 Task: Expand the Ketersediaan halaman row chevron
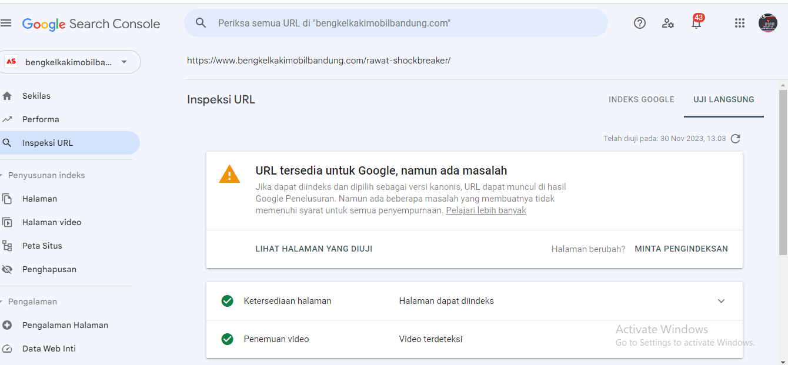pos(722,301)
